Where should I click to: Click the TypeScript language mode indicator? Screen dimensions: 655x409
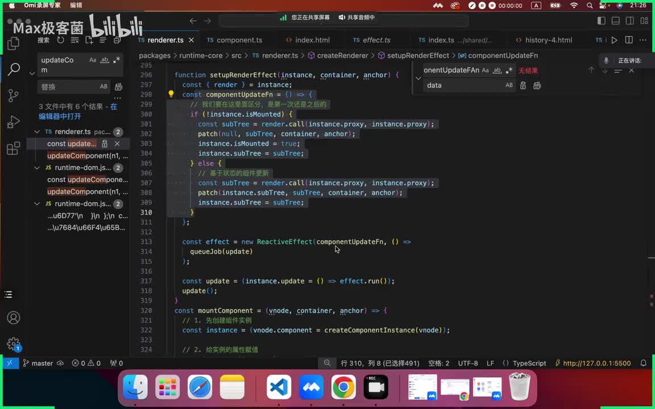tap(529, 363)
